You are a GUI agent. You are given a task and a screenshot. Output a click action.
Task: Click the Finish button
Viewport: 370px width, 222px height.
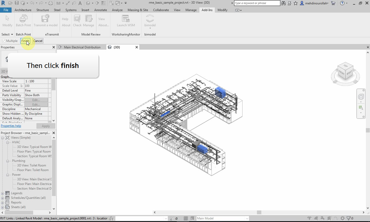25,41
